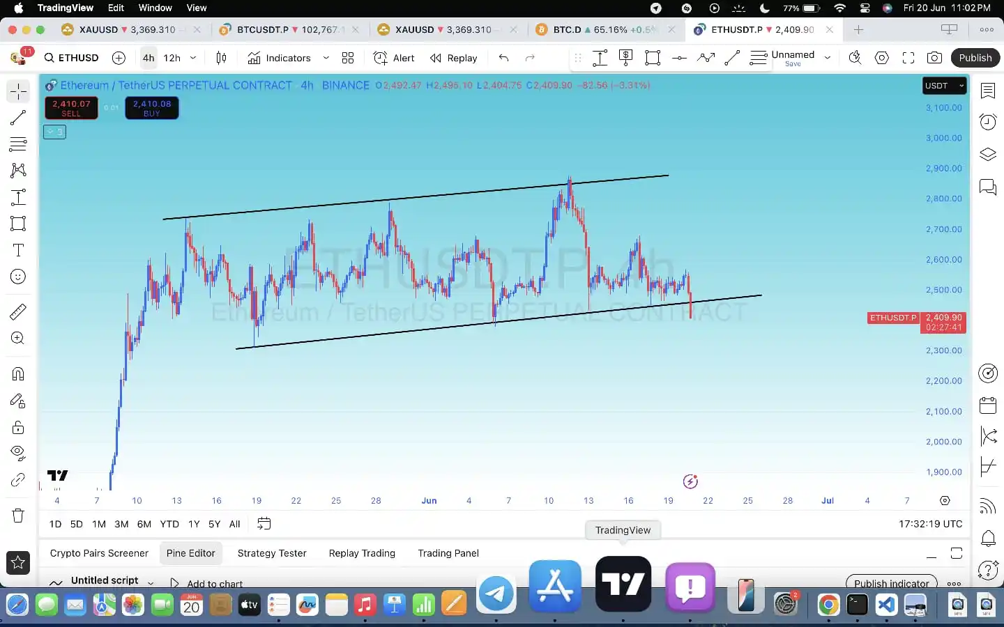This screenshot has height=627, width=1004.
Task: Select the text annotation tool
Action: (x=18, y=250)
